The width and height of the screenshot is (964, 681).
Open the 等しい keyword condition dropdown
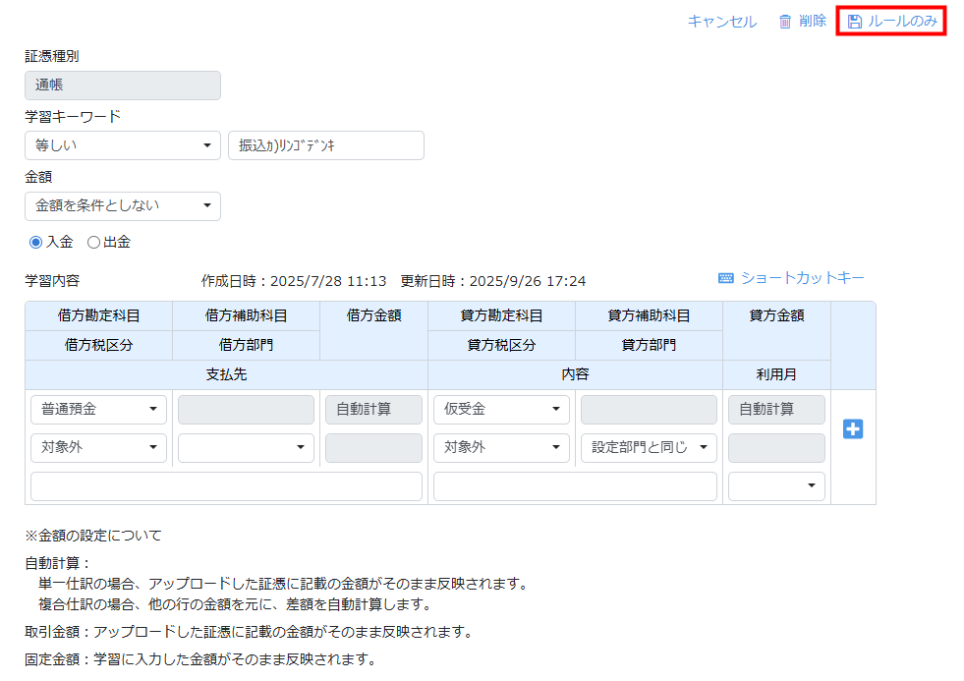[x=123, y=145]
